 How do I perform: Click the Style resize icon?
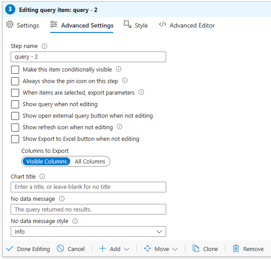pyautogui.click(x=128, y=24)
